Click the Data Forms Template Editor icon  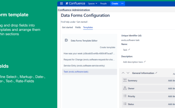coord(66,40)
